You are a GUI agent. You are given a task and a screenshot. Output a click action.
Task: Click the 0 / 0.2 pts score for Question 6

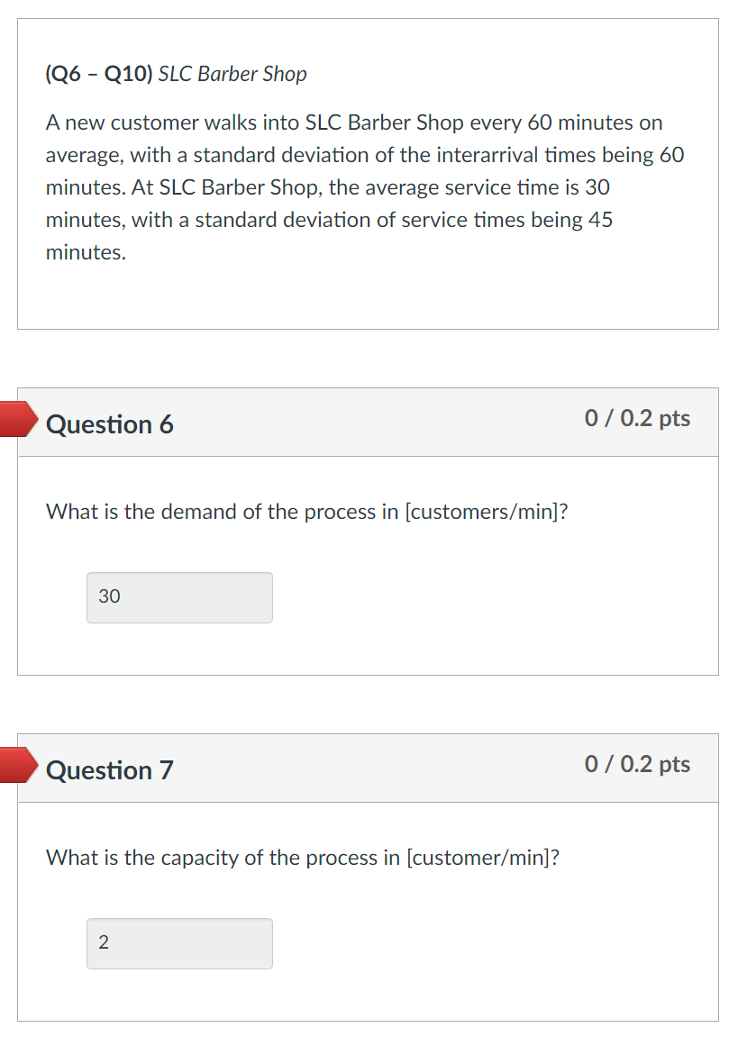click(638, 417)
